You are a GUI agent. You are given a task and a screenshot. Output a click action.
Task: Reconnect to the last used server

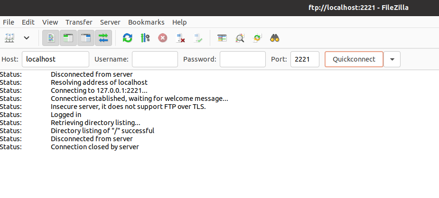pos(198,38)
